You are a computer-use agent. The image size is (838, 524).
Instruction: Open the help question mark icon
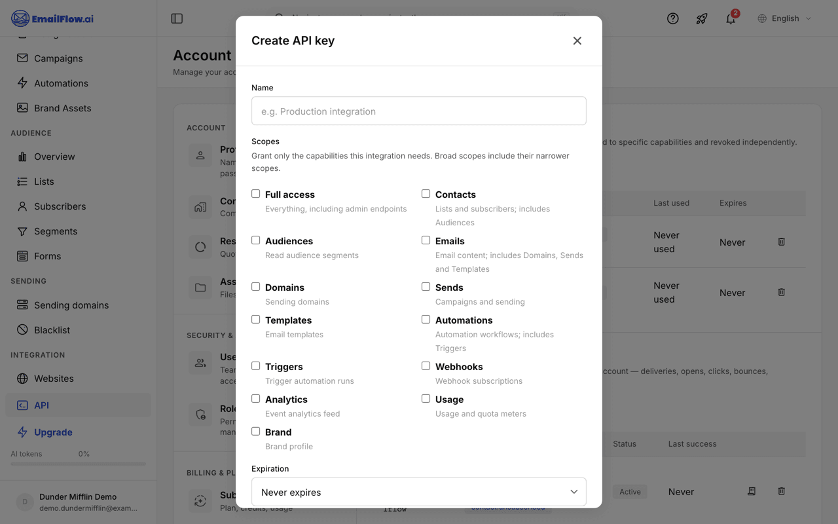[672, 18]
